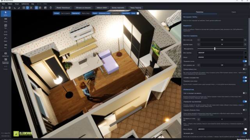
Task: Increase the major grid line interval
Action: pyautogui.click(x=245, y=44)
